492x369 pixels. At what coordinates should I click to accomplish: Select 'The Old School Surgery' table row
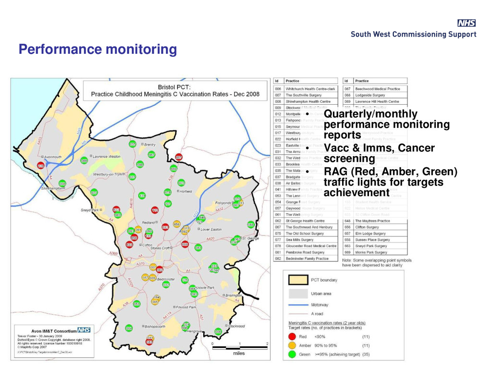(x=306, y=234)
